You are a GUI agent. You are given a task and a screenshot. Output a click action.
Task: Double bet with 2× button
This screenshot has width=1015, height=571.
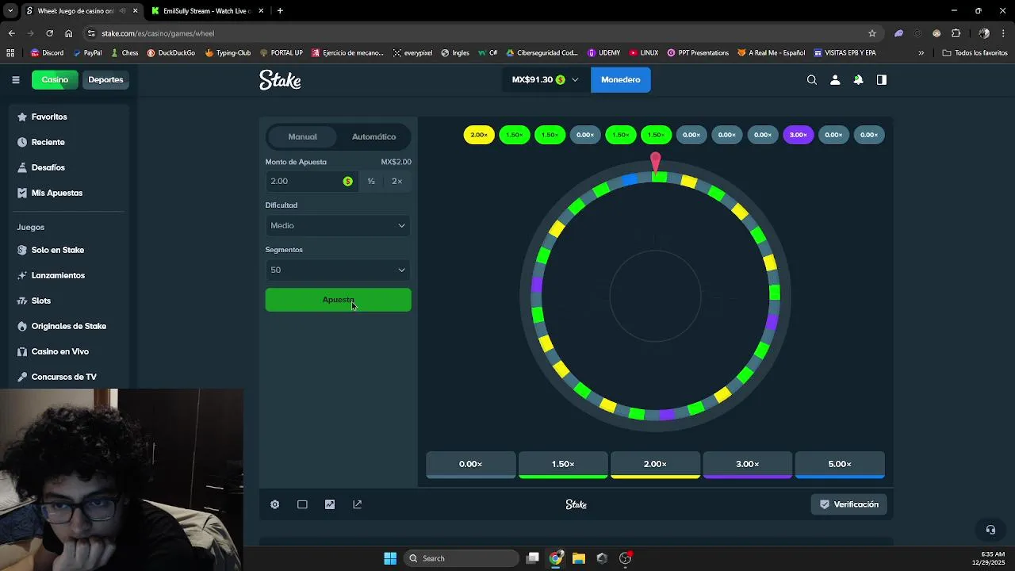tap(397, 181)
